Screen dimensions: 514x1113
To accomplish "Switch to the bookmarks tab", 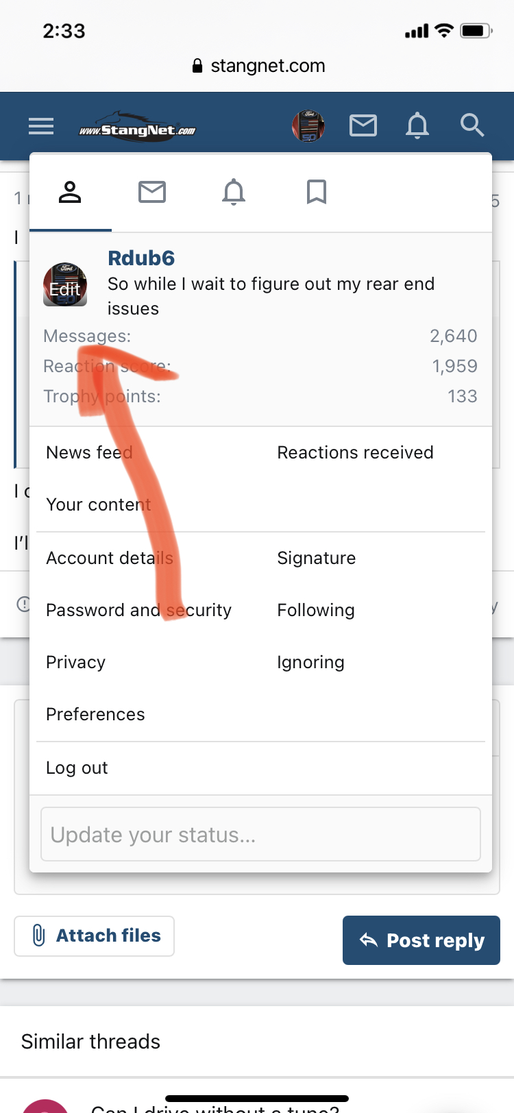I will point(316,192).
